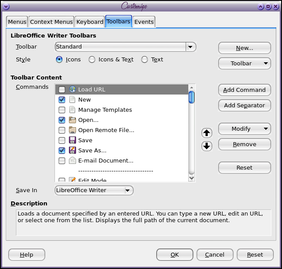Select the Manage Templates row text
This screenshot has height=269, width=282.
tap(105, 110)
